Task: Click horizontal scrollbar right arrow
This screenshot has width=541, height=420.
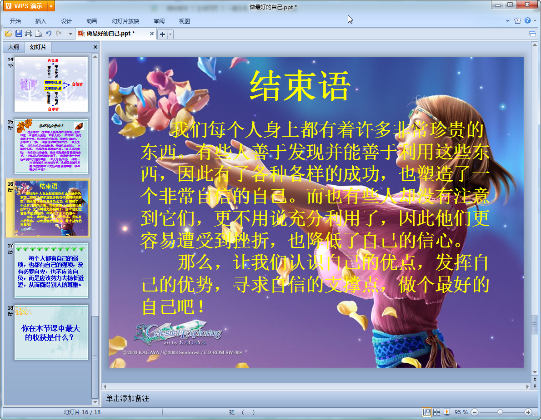Action: 527,386
